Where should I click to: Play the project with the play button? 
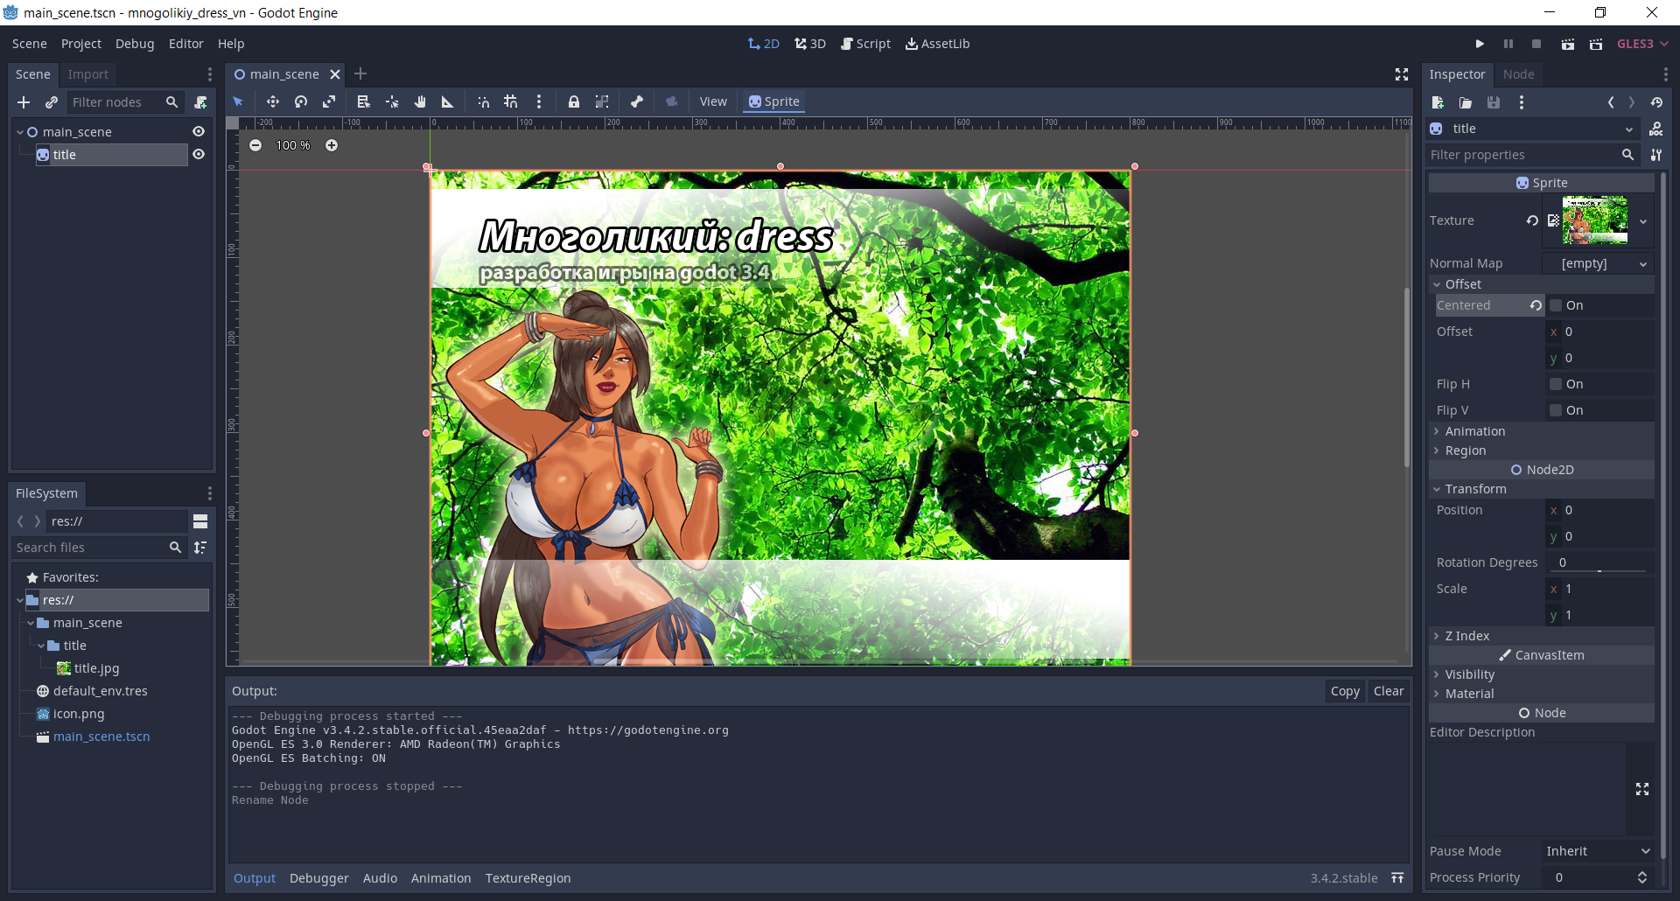click(1480, 44)
